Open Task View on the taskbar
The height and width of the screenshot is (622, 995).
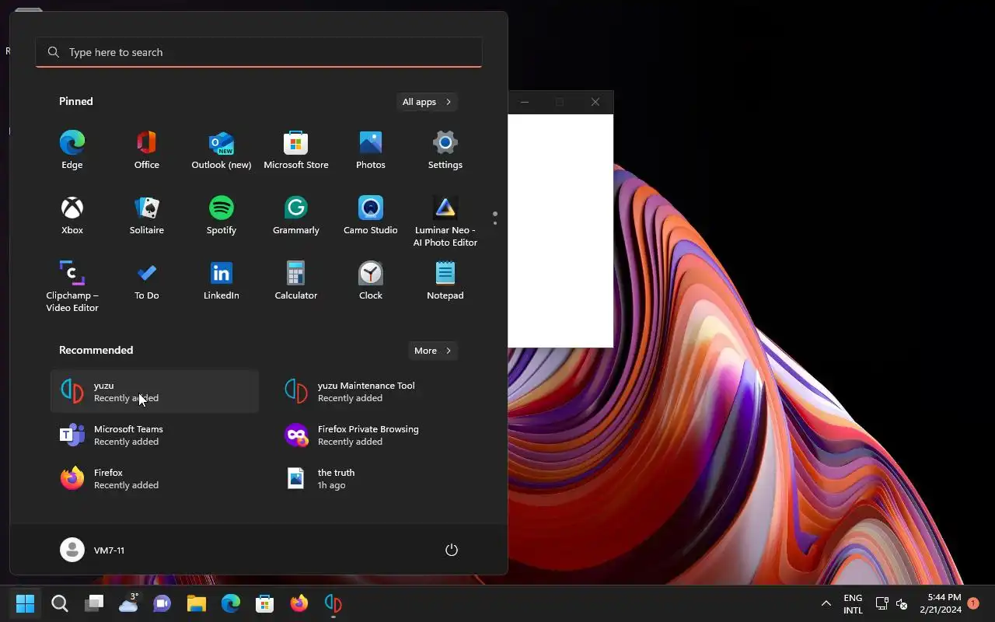click(x=94, y=603)
